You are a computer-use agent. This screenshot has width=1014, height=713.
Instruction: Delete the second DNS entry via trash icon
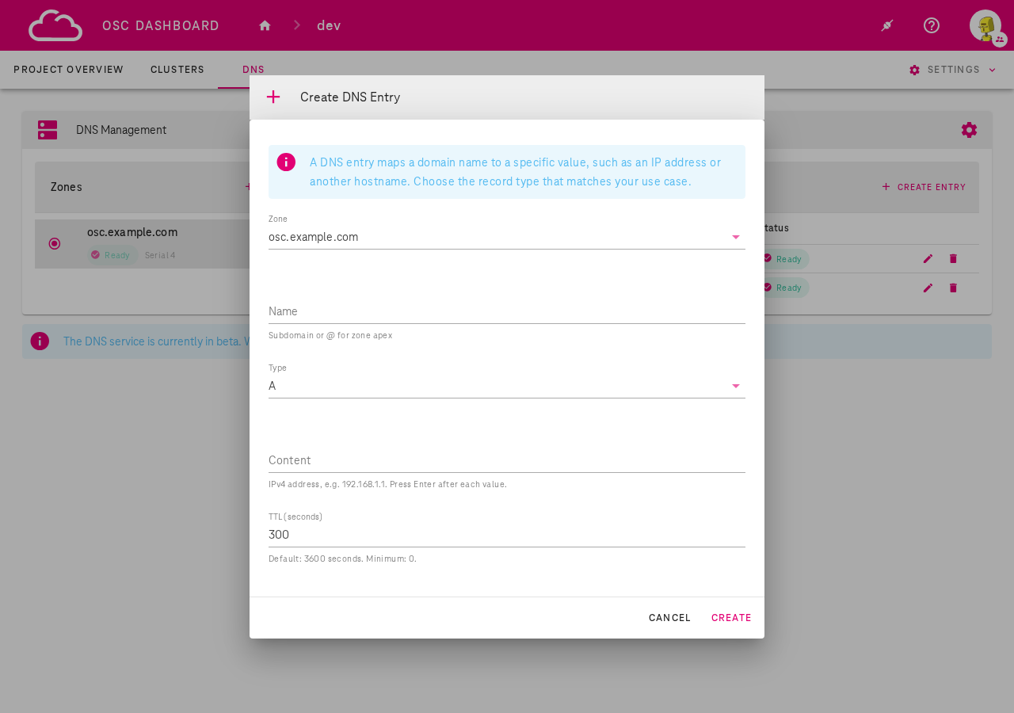click(x=952, y=288)
